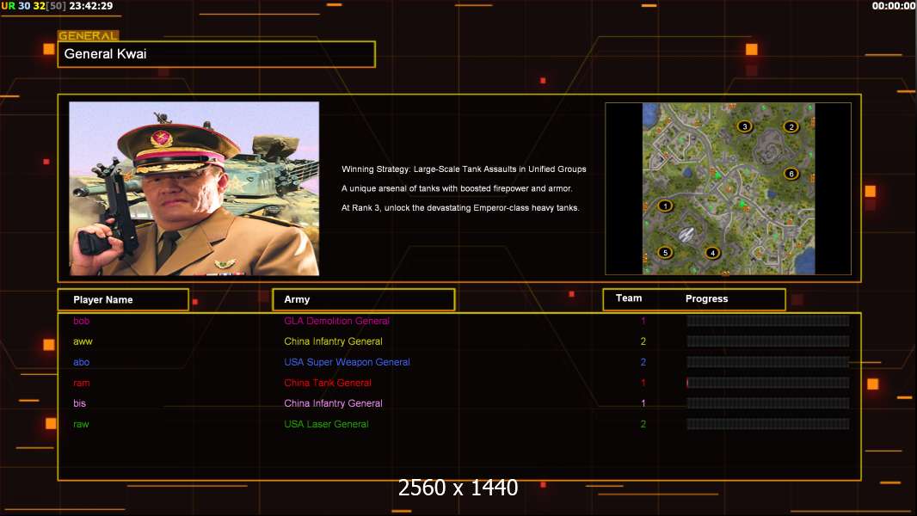Click General Kwai's portrait image
This screenshot has height=516, width=917.
(x=194, y=188)
